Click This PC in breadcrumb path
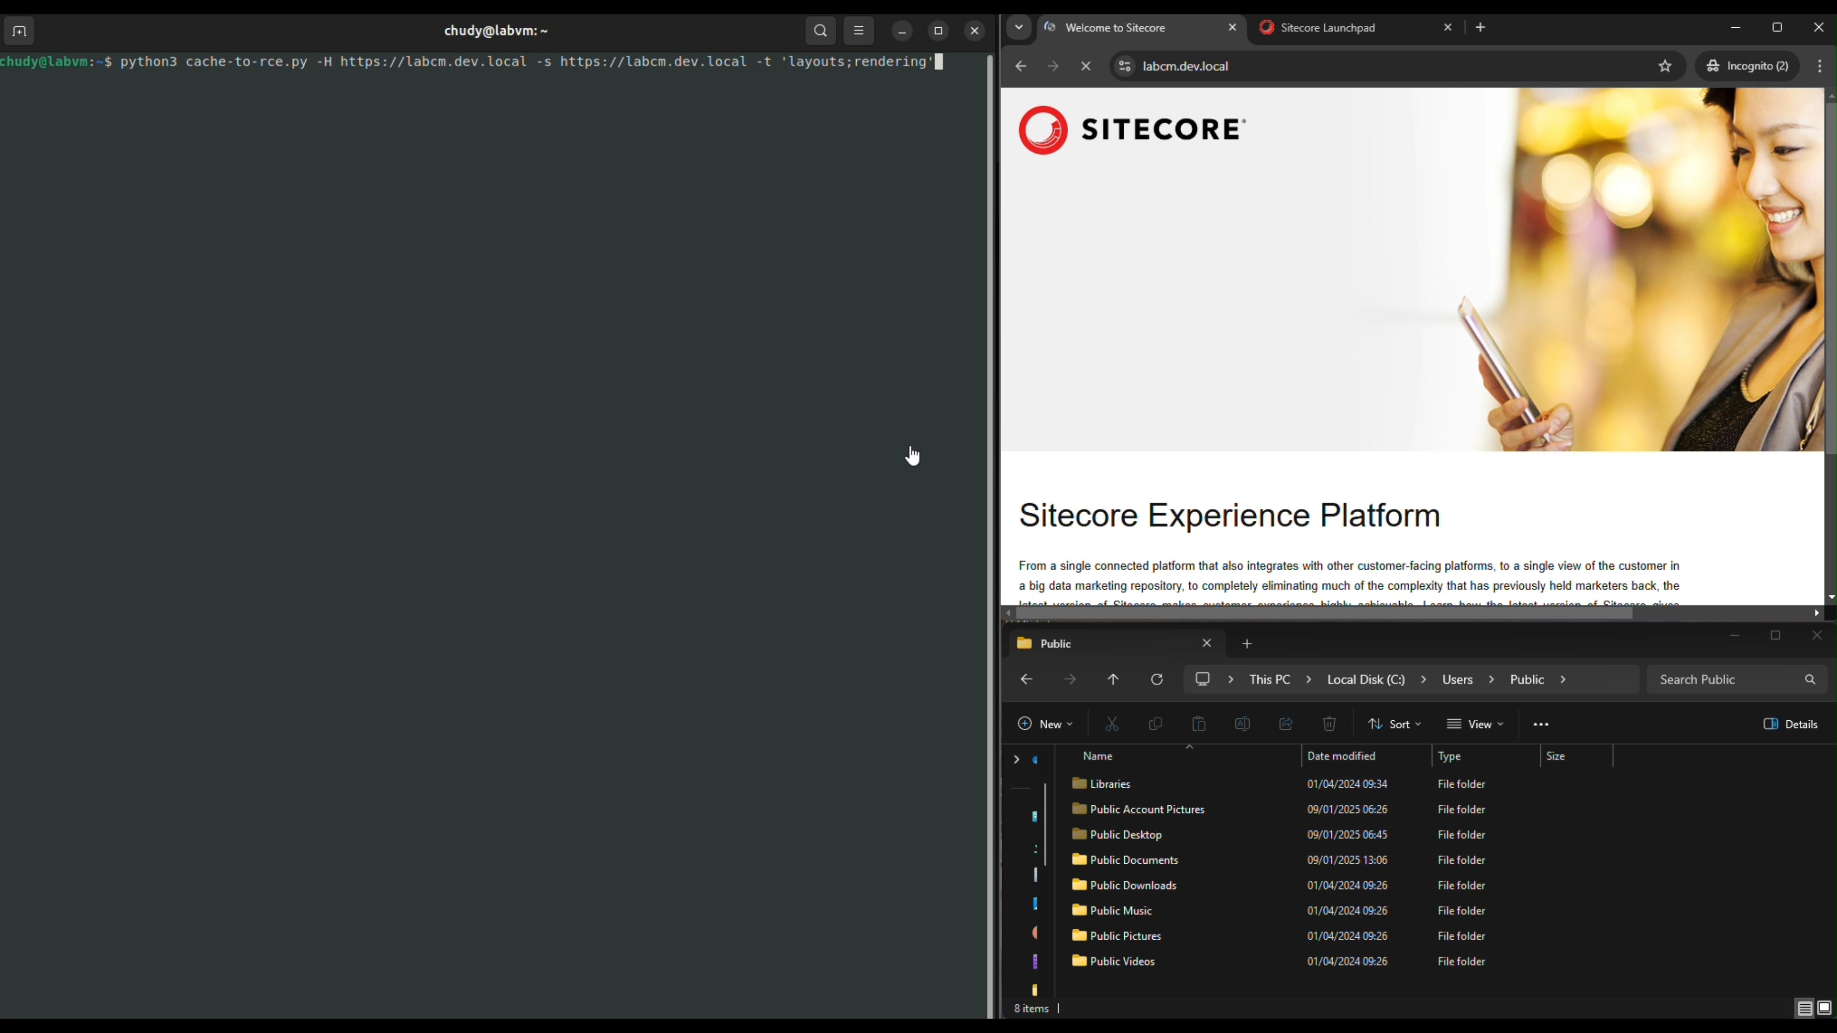1837x1033 pixels. point(1269,680)
